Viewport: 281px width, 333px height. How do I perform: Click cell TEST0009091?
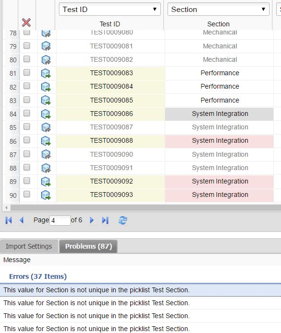111,168
